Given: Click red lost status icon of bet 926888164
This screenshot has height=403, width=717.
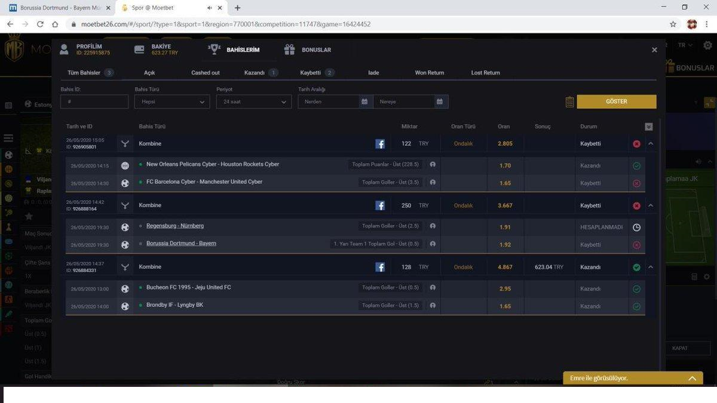Looking at the screenshot, I should (x=636, y=205).
